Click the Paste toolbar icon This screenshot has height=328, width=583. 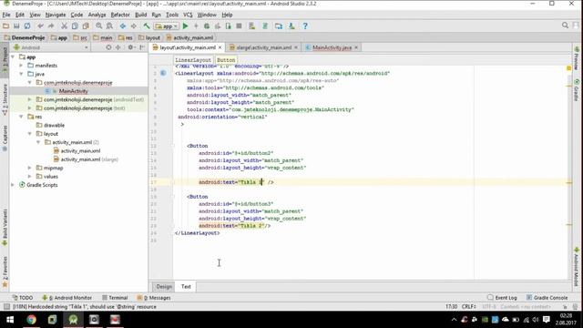pos(86,26)
